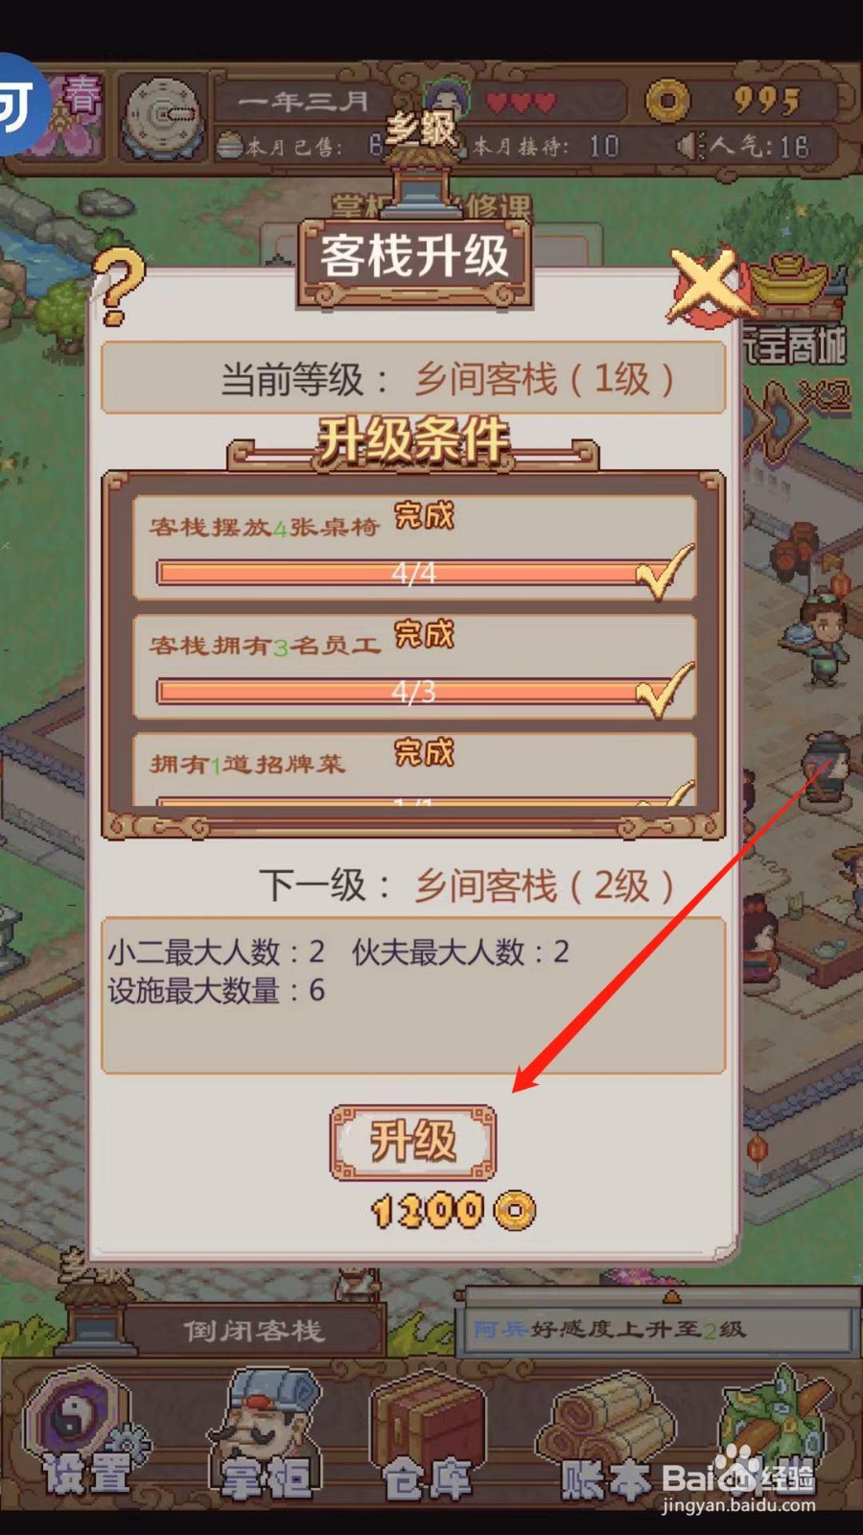The width and height of the screenshot is (863, 1535).
Task: Tap the checkmark on 客栈拥有3名员工 row
Action: [665, 689]
